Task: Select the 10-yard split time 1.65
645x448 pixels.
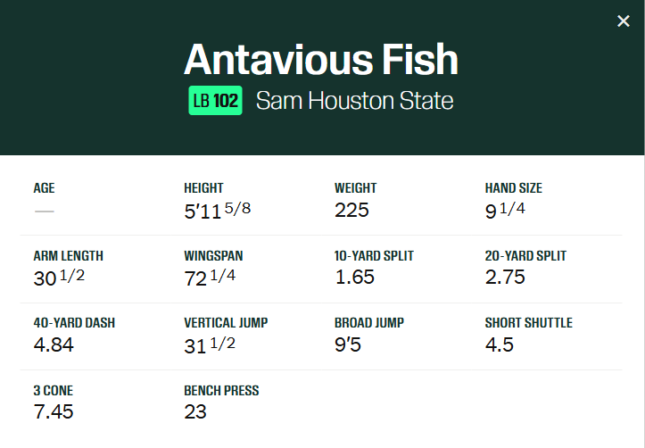Action: point(354,278)
